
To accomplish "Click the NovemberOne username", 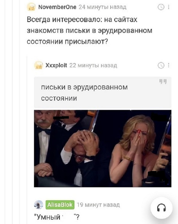I will pos(57,7).
